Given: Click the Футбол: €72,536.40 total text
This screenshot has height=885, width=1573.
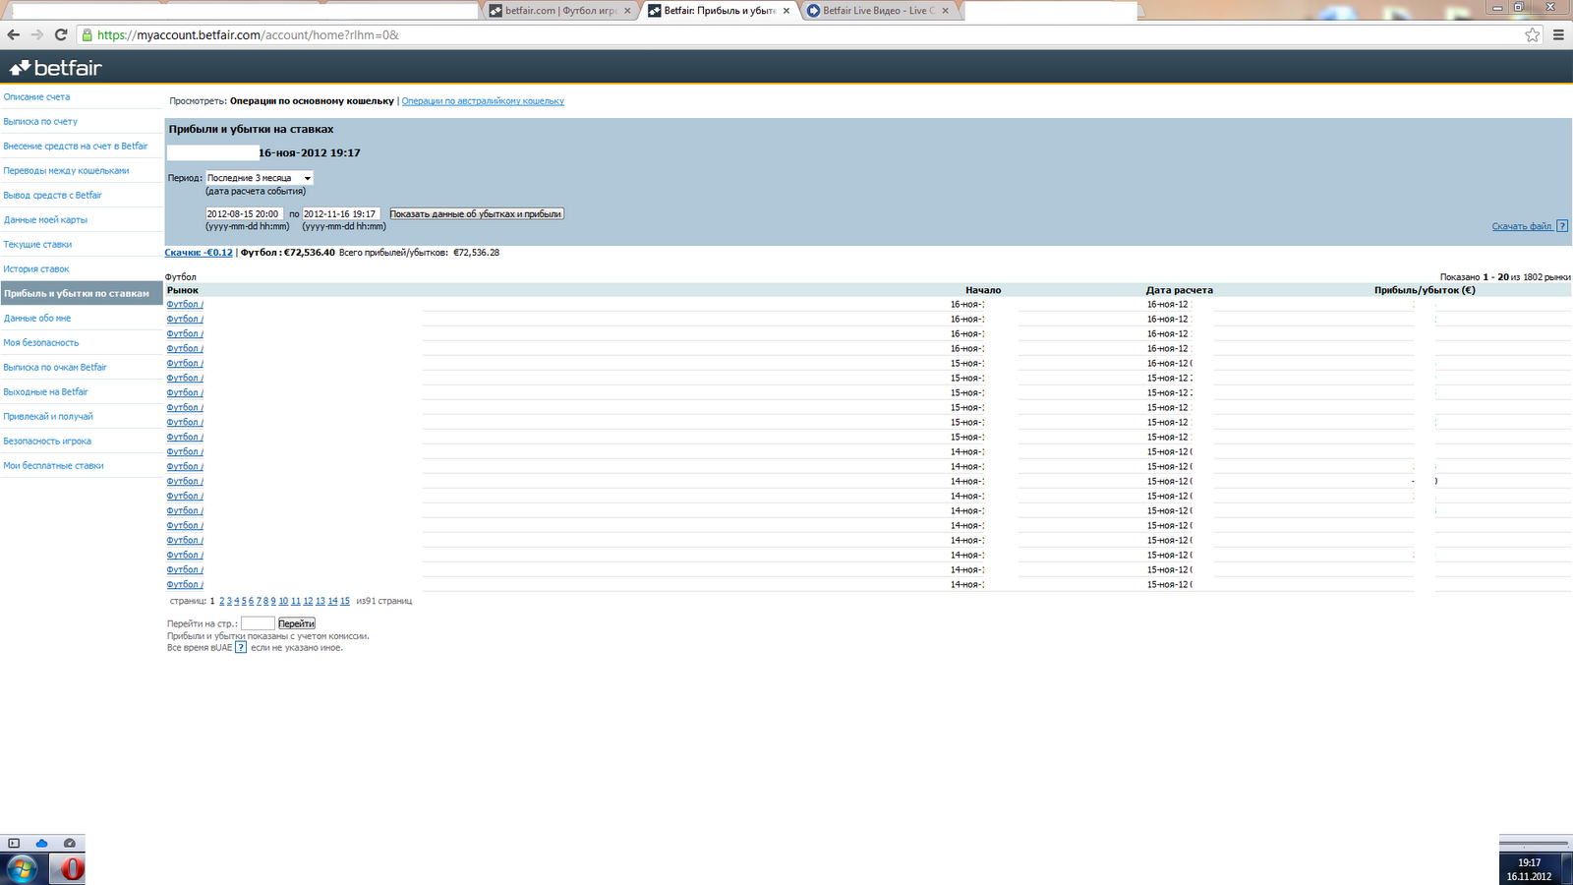Looking at the screenshot, I should [x=288, y=253].
